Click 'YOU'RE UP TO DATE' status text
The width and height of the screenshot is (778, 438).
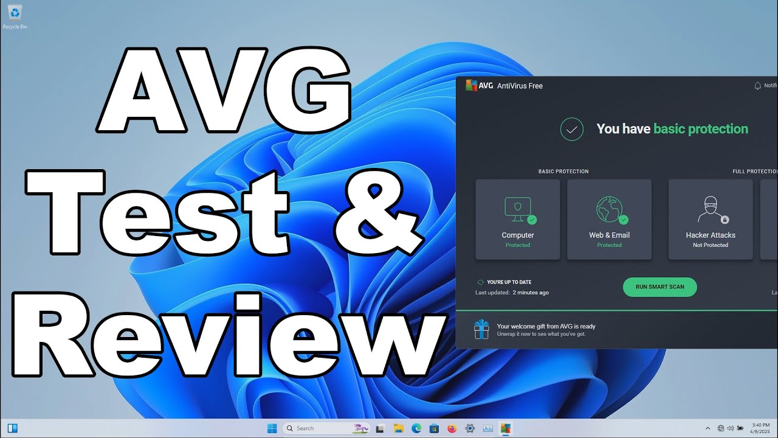tap(509, 282)
